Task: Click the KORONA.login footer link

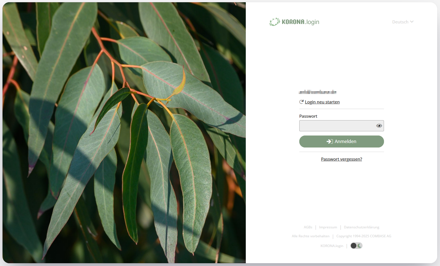Action: 332,246
